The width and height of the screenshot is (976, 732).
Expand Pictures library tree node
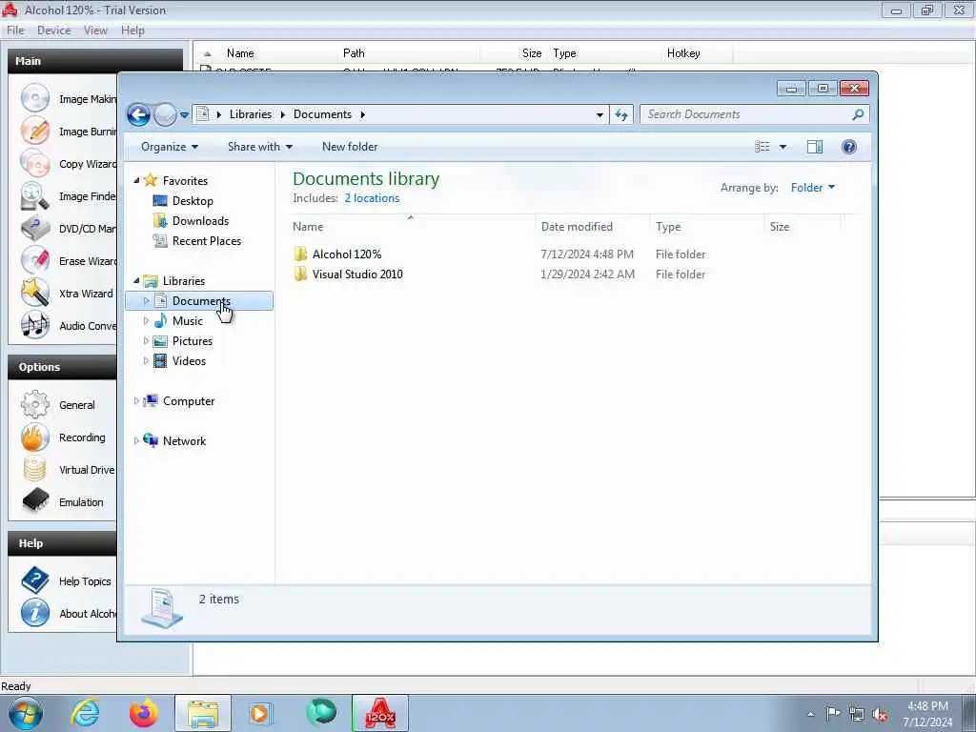coord(146,340)
